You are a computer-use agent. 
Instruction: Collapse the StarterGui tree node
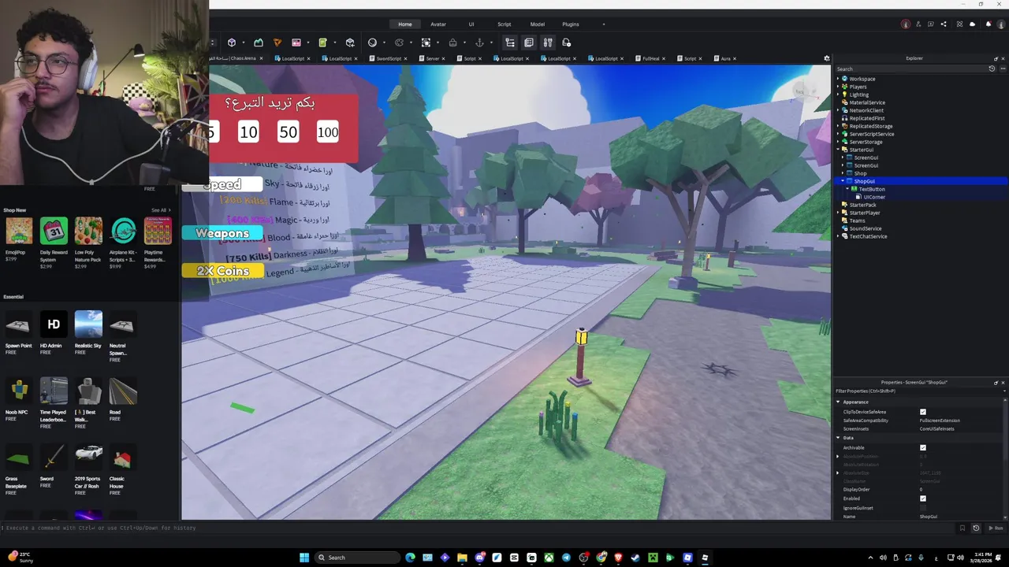pyautogui.click(x=838, y=150)
